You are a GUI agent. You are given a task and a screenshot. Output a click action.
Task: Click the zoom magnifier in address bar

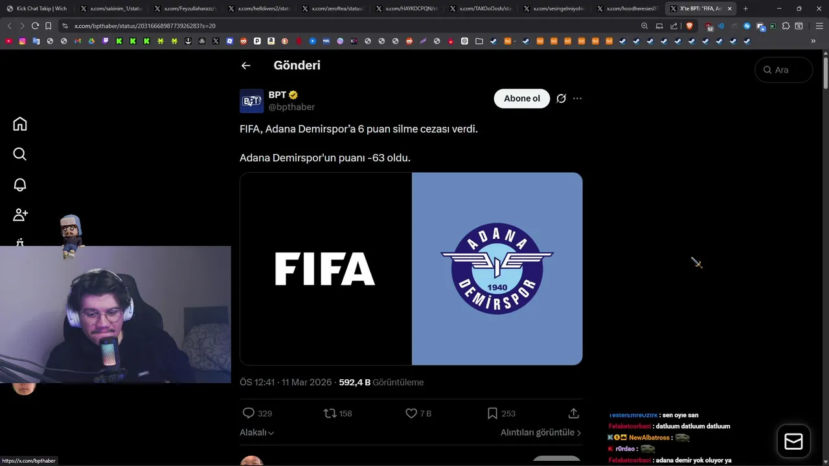click(x=644, y=26)
